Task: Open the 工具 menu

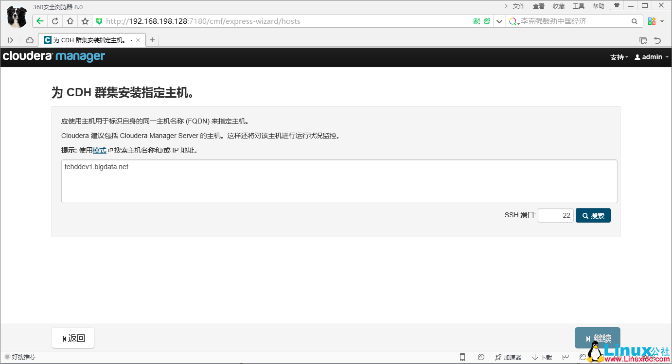Action: [579, 6]
